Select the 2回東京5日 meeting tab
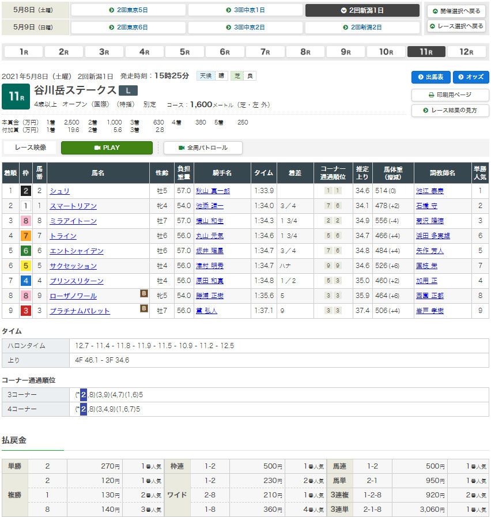 pyautogui.click(x=128, y=10)
